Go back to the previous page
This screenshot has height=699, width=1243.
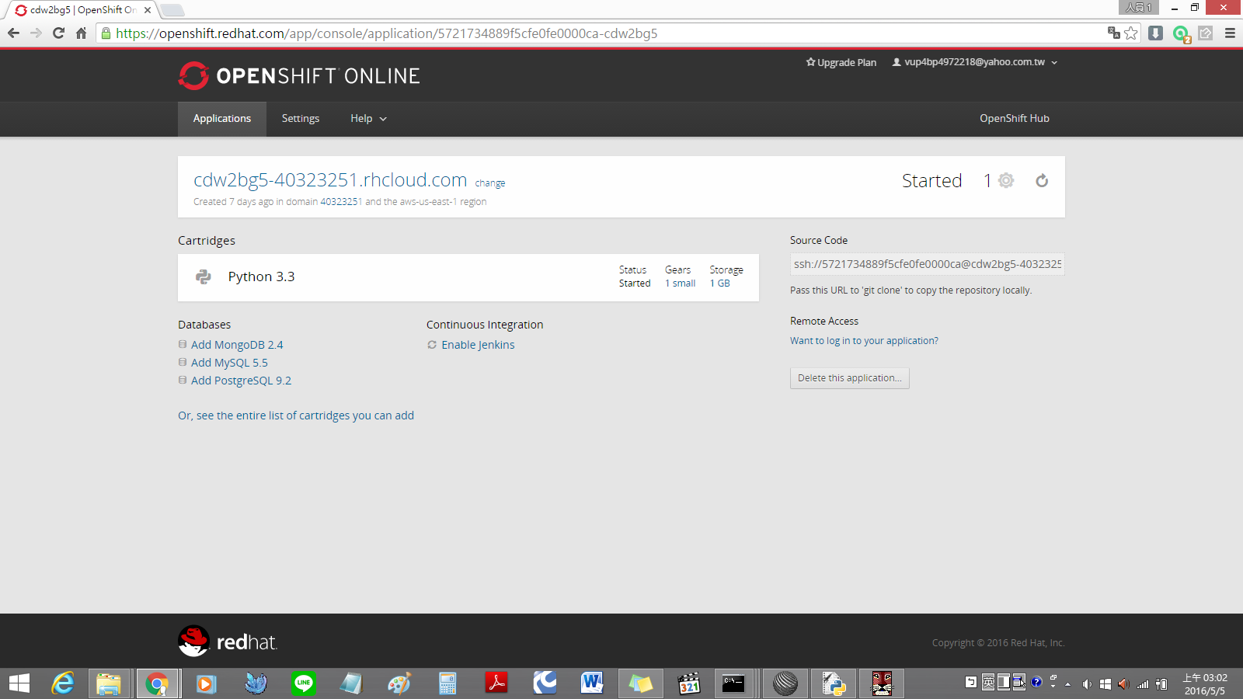[13, 33]
